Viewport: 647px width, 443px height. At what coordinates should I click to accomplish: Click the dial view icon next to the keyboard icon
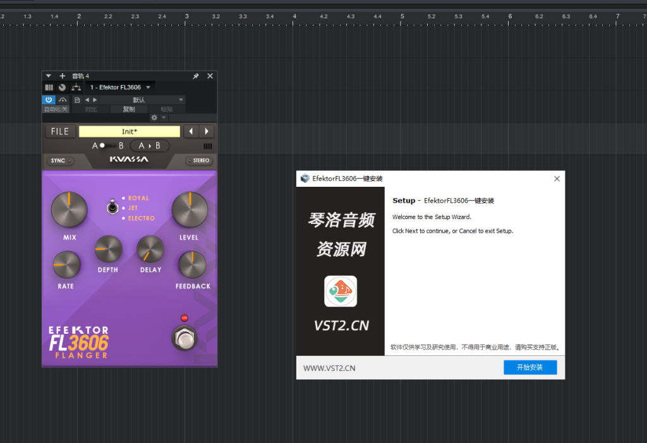point(63,87)
